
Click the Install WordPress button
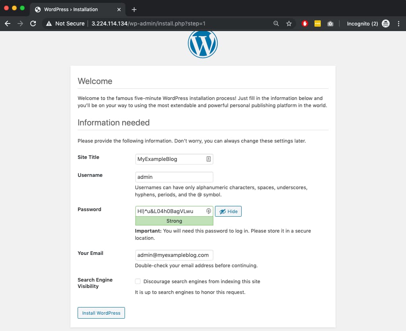point(101,313)
